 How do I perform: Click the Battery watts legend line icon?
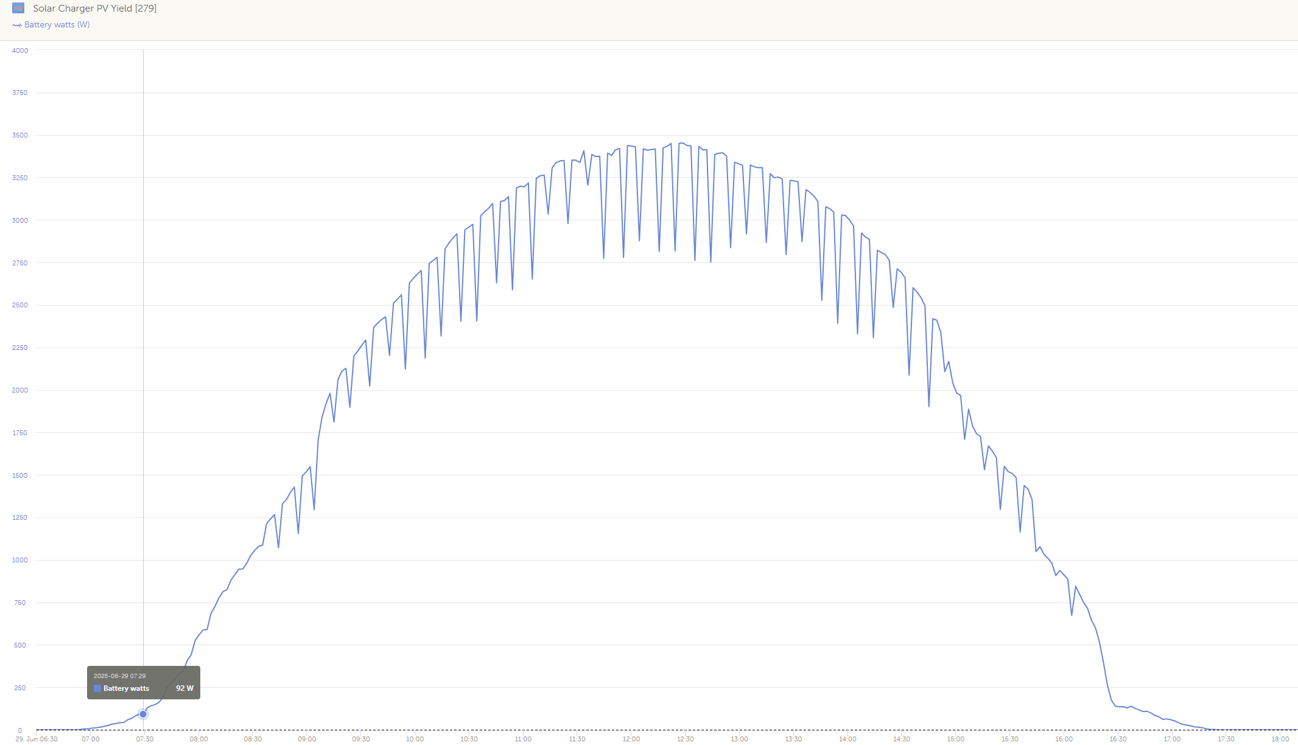click(17, 25)
